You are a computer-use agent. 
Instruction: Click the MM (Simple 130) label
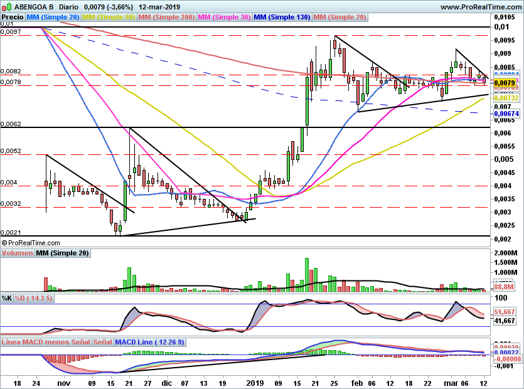[x=282, y=17]
